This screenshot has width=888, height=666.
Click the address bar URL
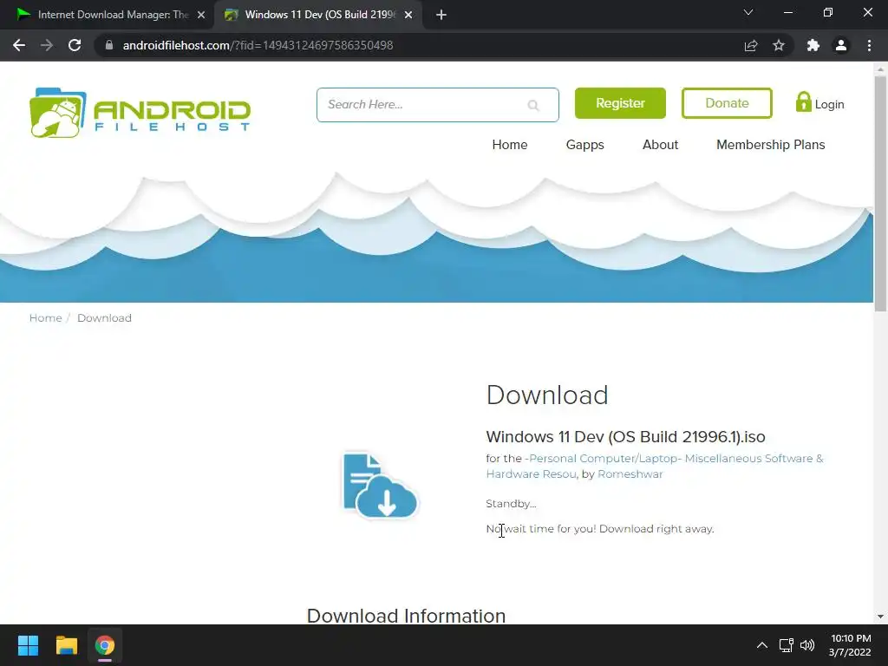(x=258, y=45)
